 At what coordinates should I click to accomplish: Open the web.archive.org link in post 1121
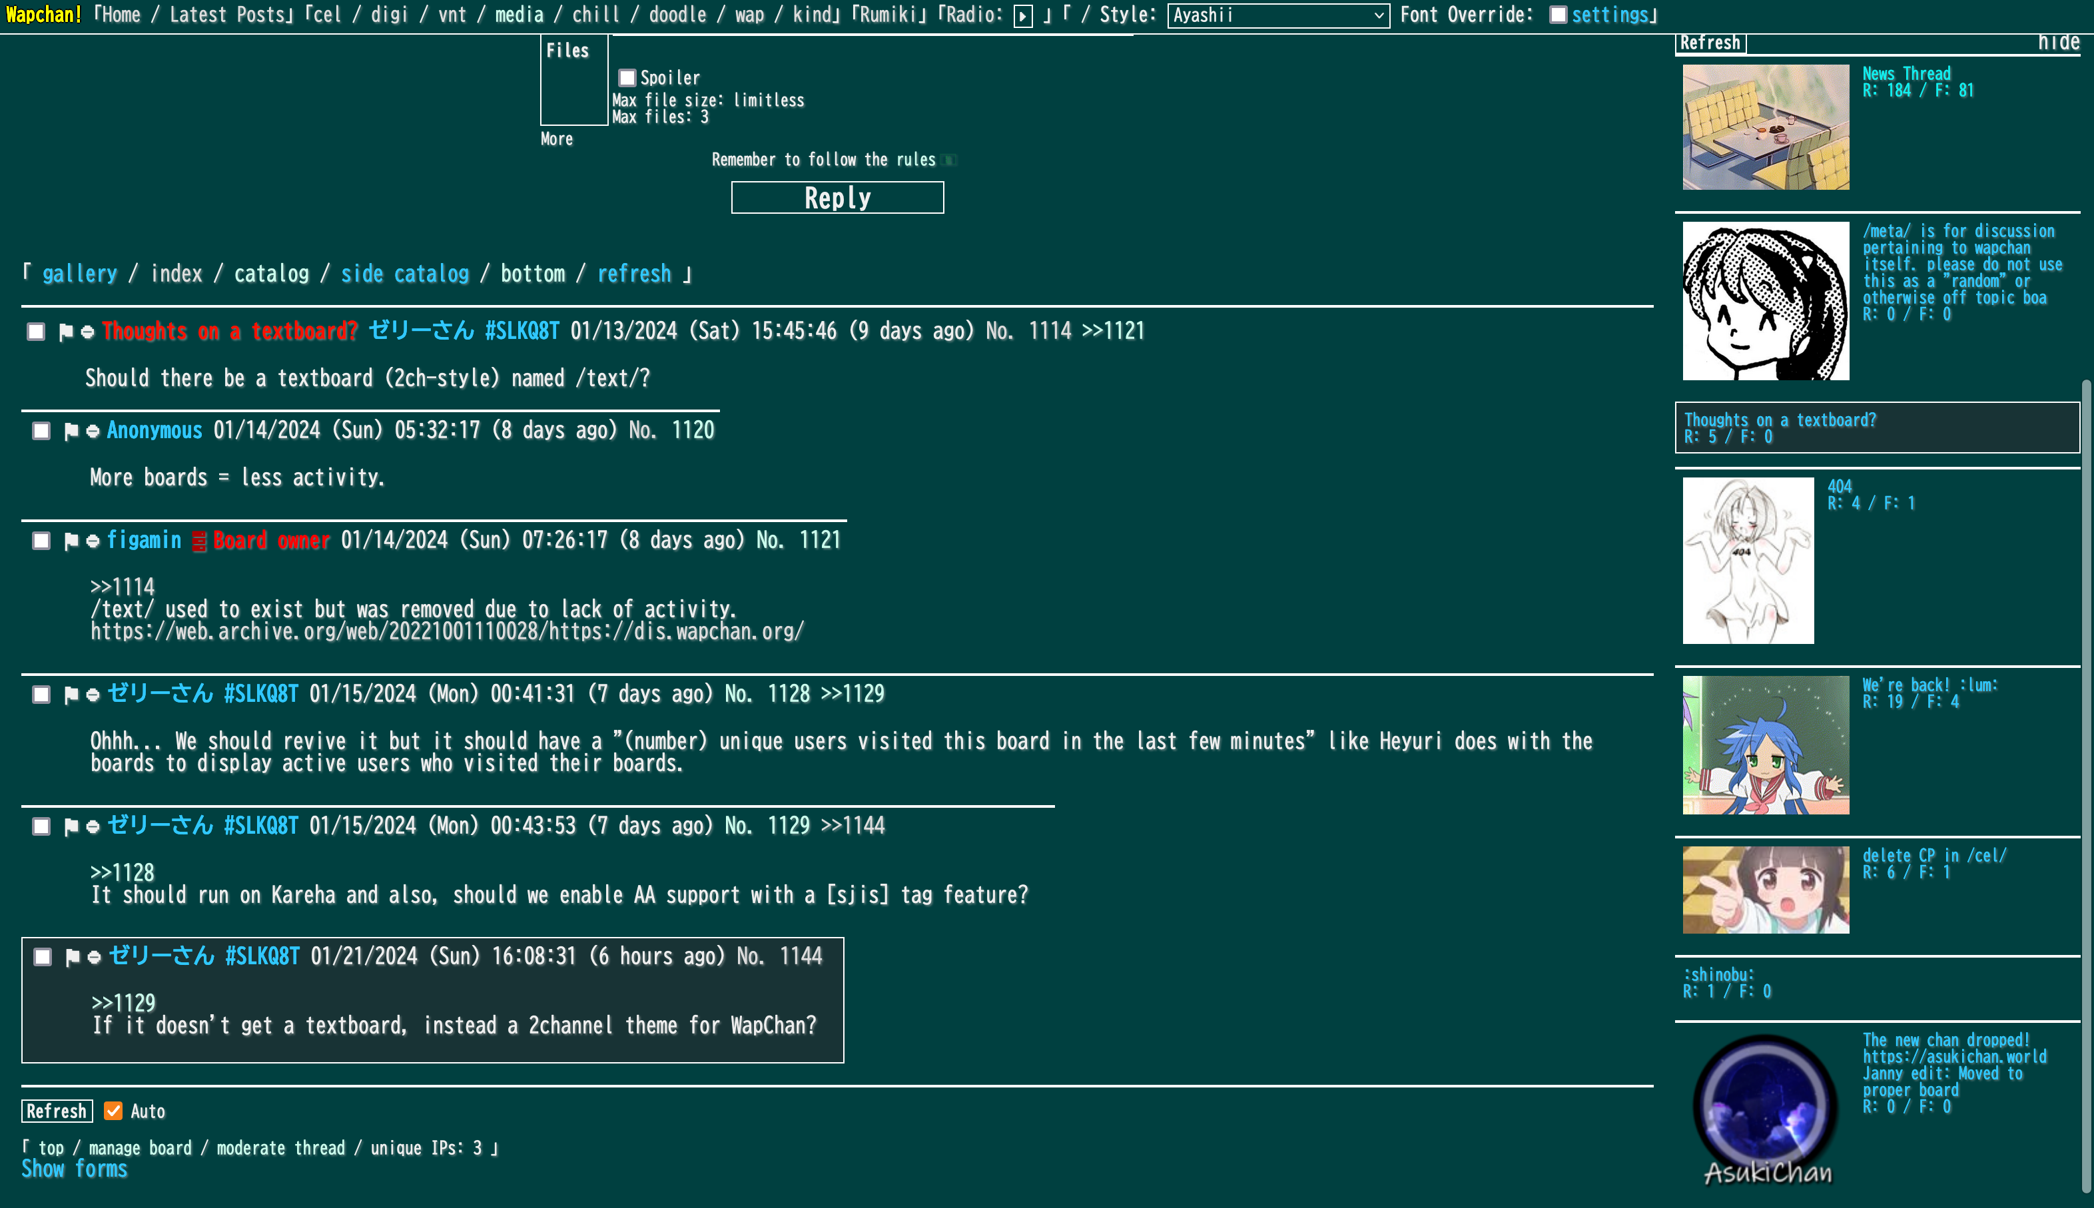pyautogui.click(x=447, y=632)
